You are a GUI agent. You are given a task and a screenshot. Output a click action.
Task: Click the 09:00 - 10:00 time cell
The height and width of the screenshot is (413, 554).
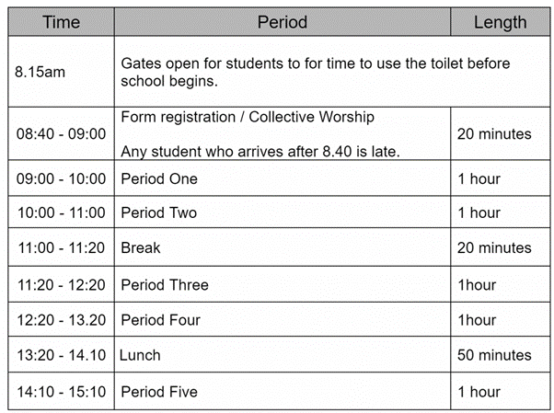tap(61, 178)
